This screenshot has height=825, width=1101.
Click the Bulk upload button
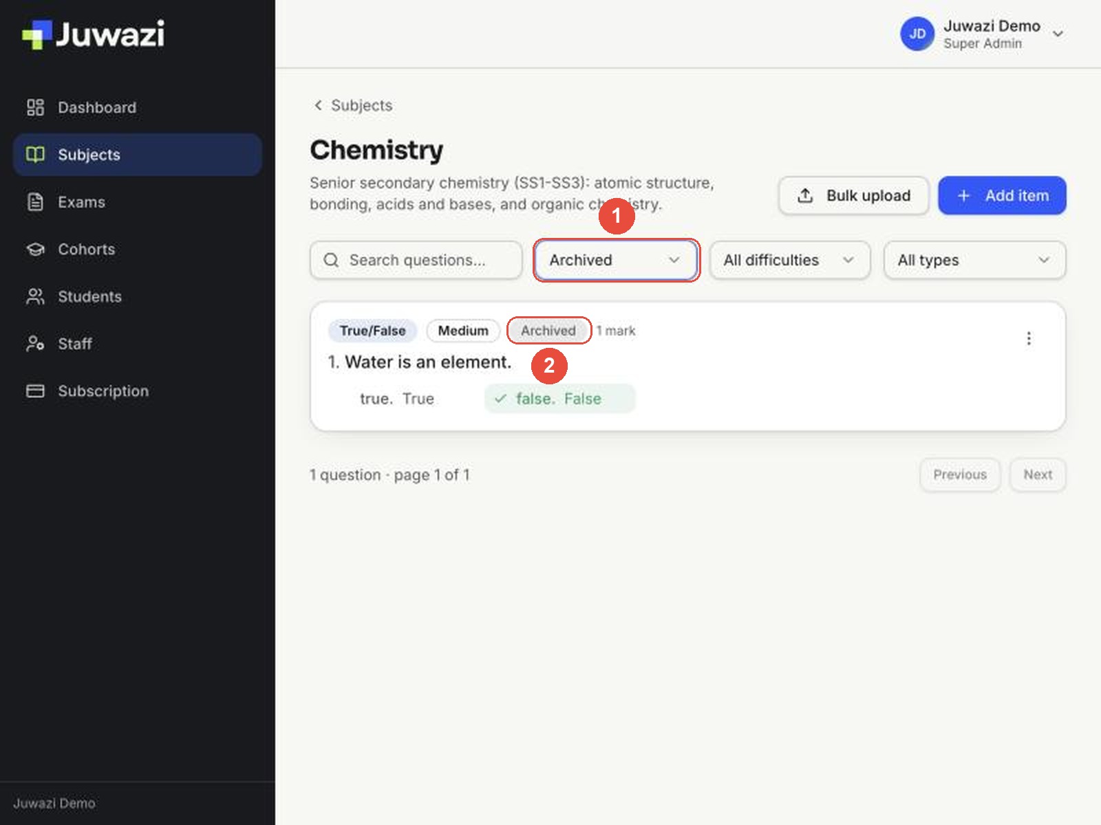[x=854, y=195]
